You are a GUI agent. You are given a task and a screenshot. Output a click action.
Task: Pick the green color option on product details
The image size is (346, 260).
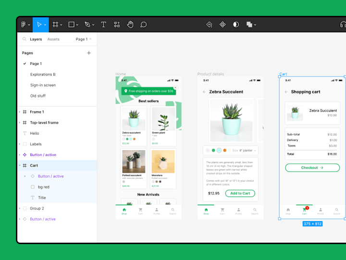click(213, 150)
